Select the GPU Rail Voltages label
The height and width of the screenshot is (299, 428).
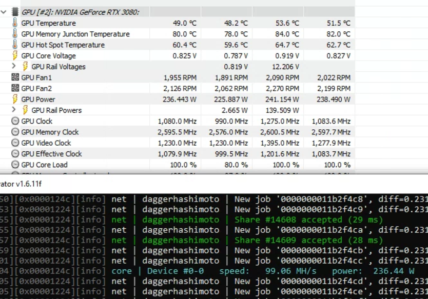[59, 67]
